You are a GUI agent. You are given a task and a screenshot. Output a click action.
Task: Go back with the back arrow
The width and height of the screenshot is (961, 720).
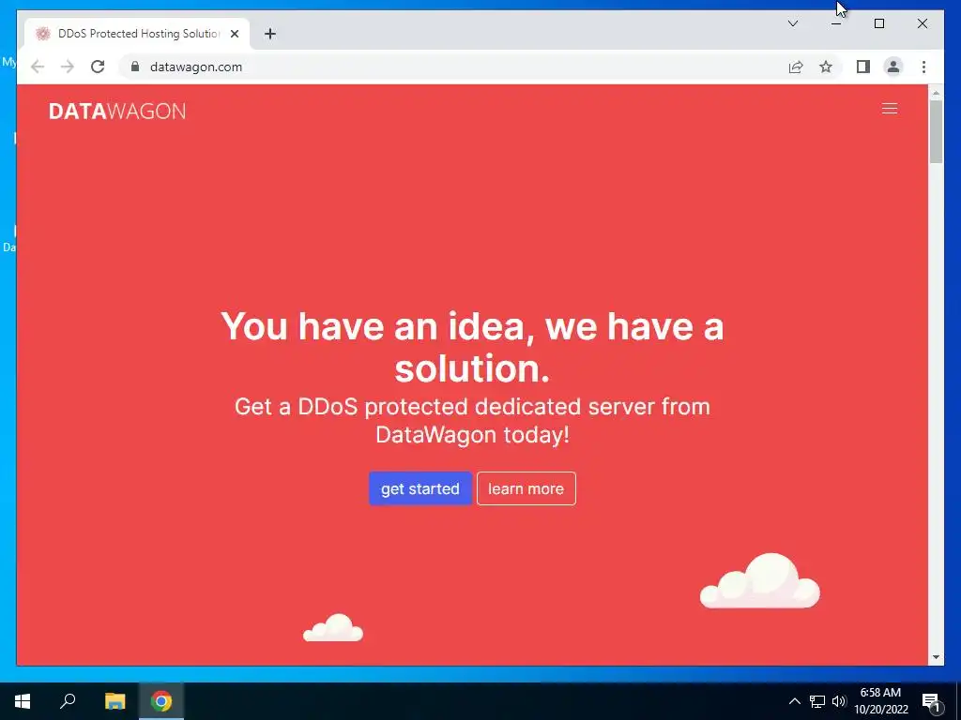38,67
